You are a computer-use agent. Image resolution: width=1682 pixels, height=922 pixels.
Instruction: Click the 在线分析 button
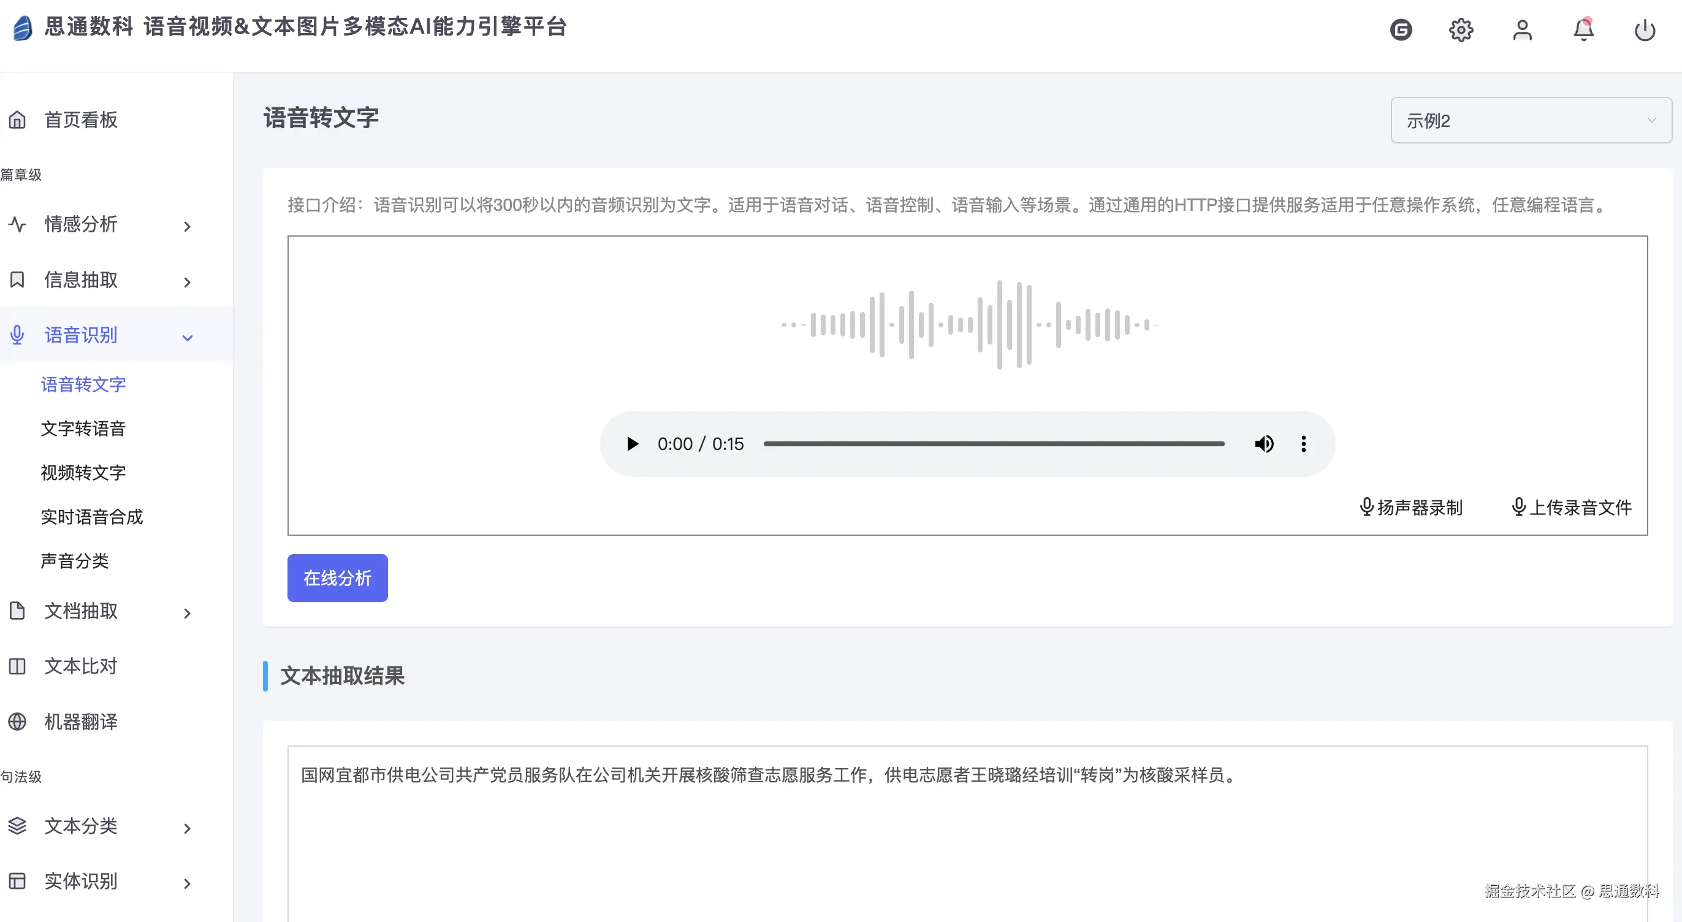point(337,578)
